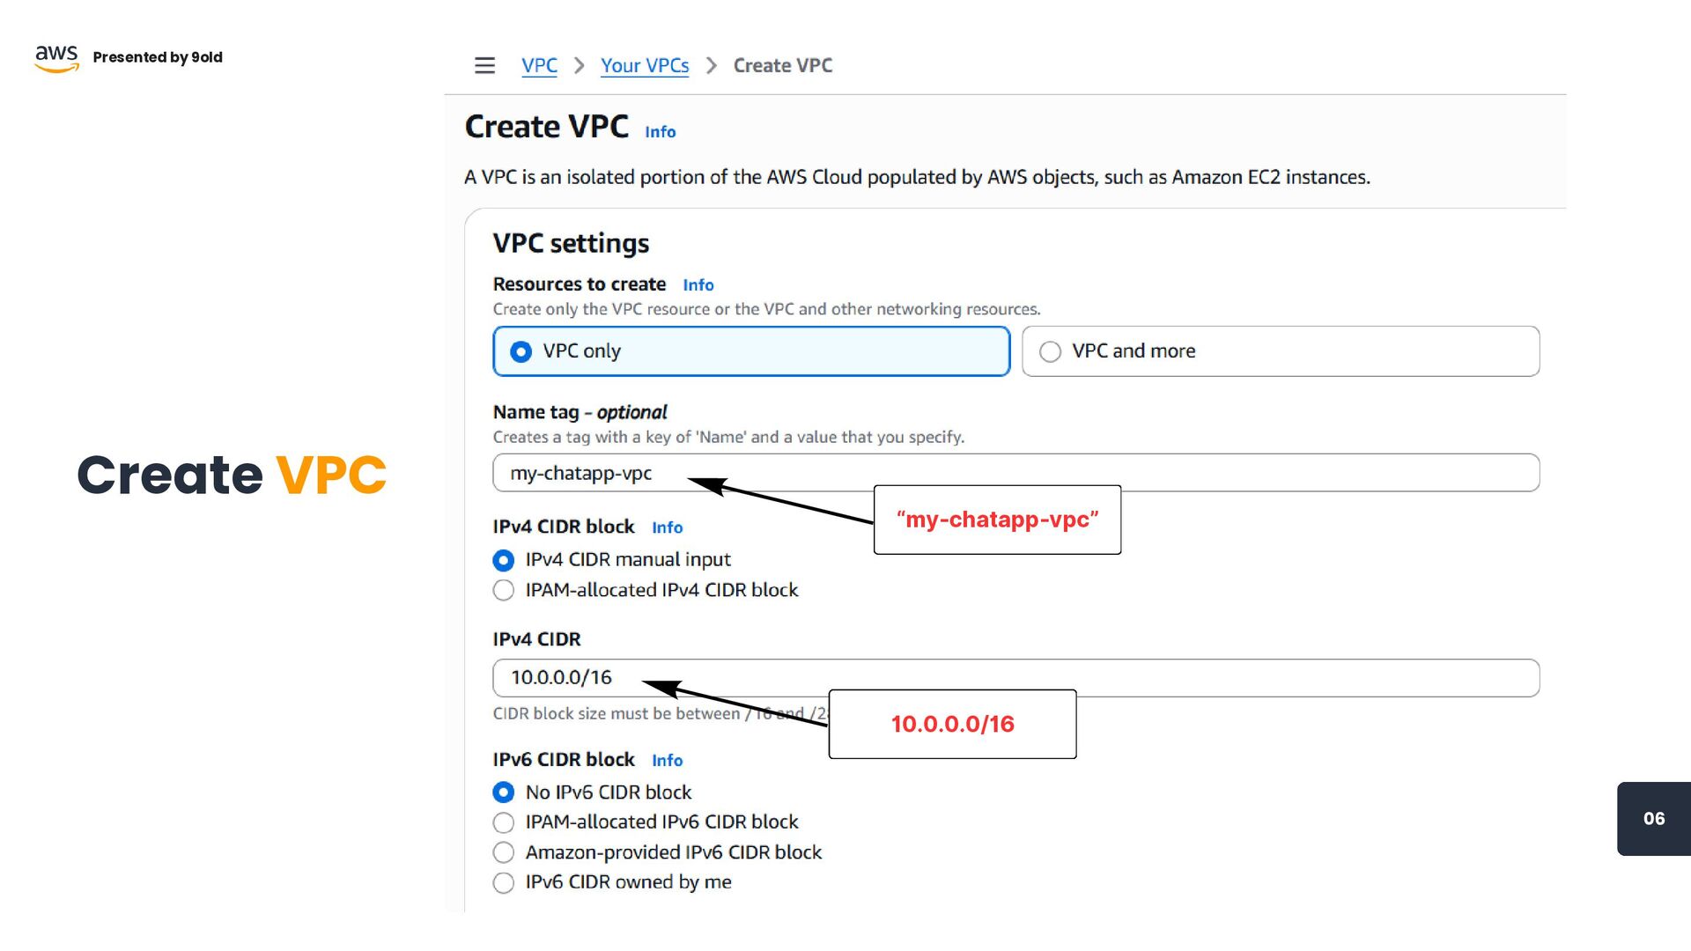Select the VPC only option
The width and height of the screenshot is (1691, 951).
tap(521, 352)
